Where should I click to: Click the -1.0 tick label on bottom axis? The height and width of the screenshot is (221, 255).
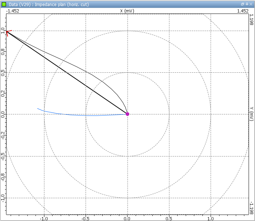[44, 218]
